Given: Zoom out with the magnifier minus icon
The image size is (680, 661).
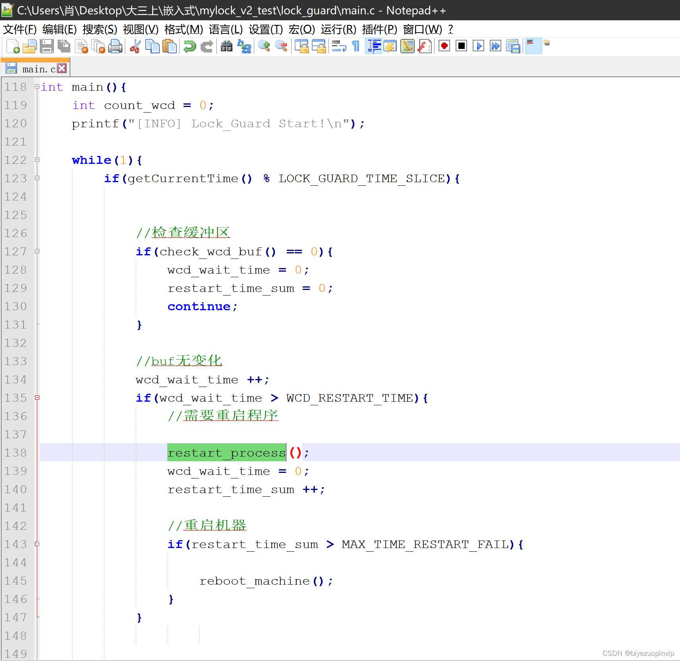Looking at the screenshot, I should tap(281, 47).
